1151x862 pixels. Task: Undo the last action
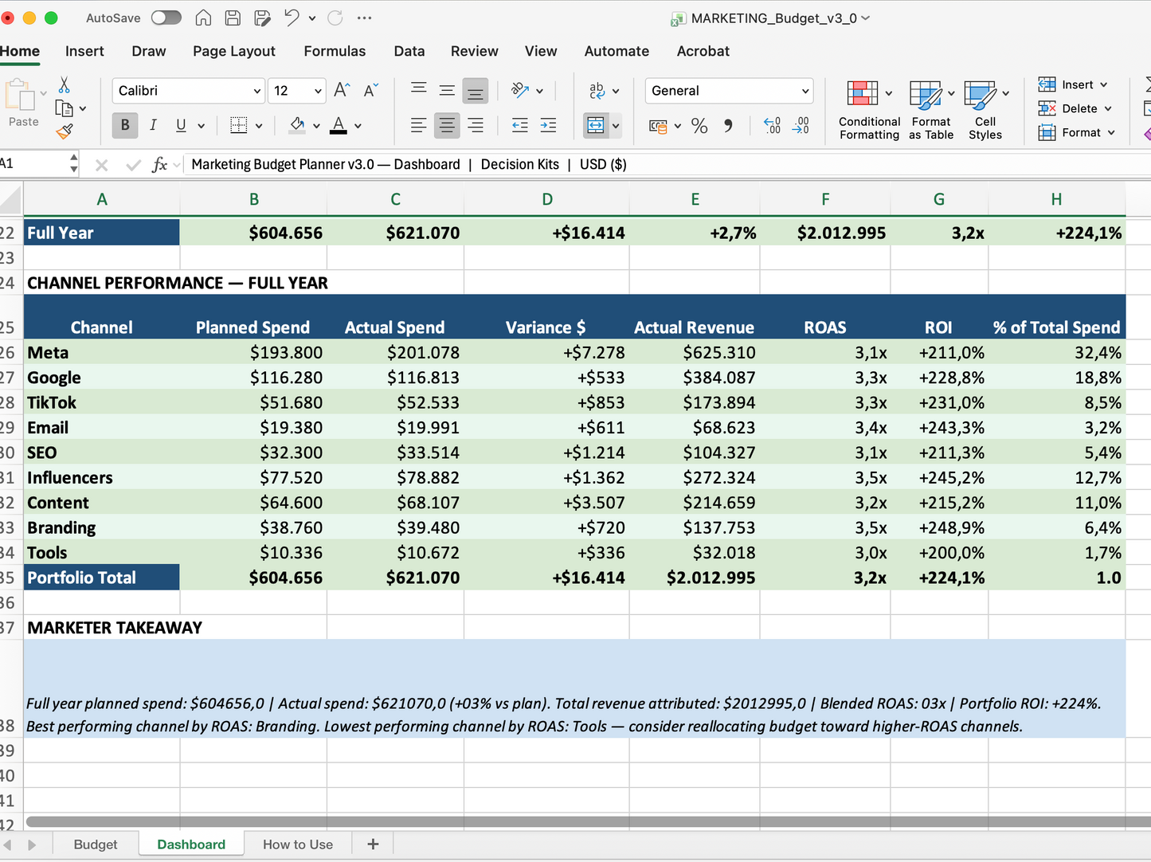(x=292, y=18)
